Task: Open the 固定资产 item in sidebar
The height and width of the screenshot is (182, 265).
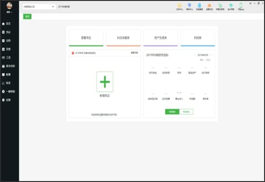Action: [x=8, y=66]
